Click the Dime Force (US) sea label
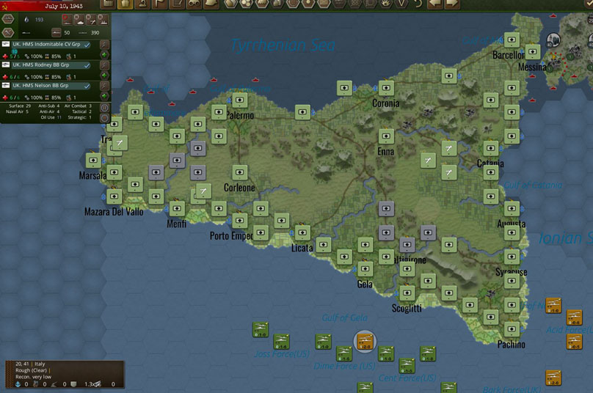593x393 pixels. tap(344, 366)
